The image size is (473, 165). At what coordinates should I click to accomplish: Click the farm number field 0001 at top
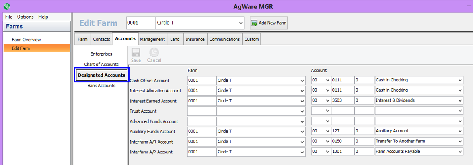coord(140,23)
